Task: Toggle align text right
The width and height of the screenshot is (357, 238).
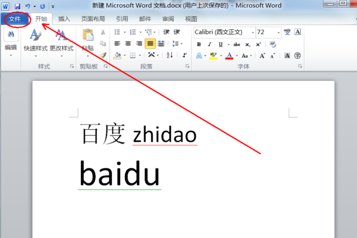Action: click(139, 43)
